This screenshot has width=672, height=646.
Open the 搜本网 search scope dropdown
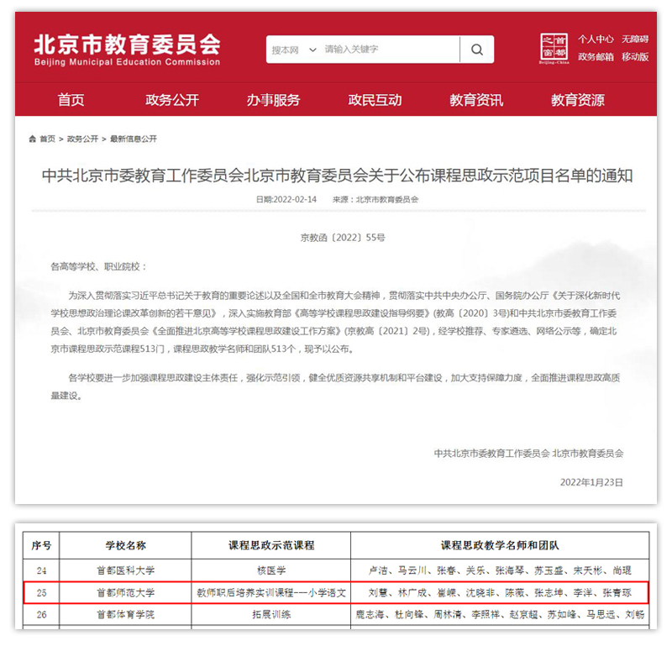pyautogui.click(x=294, y=50)
